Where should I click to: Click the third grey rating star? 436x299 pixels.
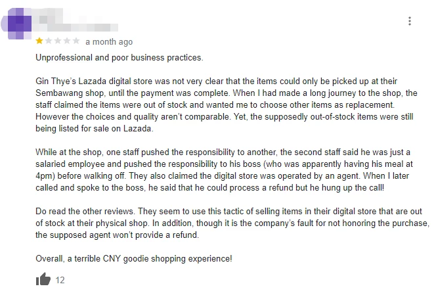(58, 41)
